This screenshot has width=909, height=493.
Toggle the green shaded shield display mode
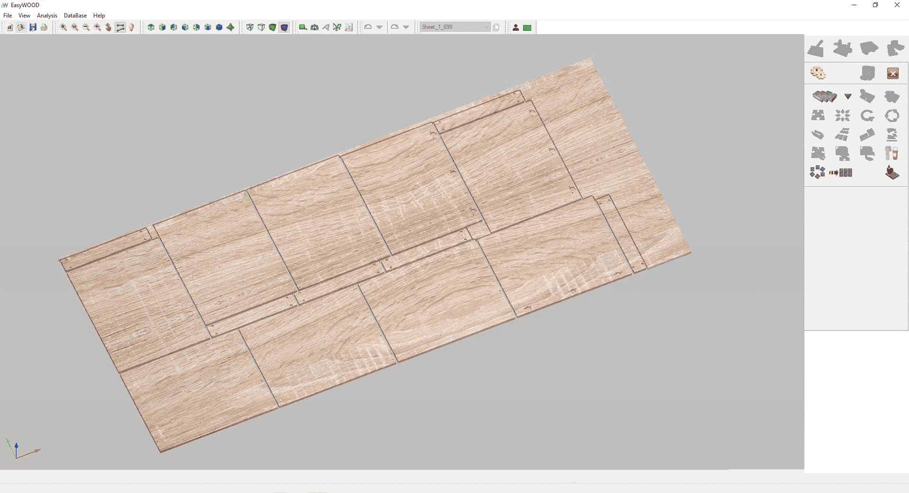(273, 27)
